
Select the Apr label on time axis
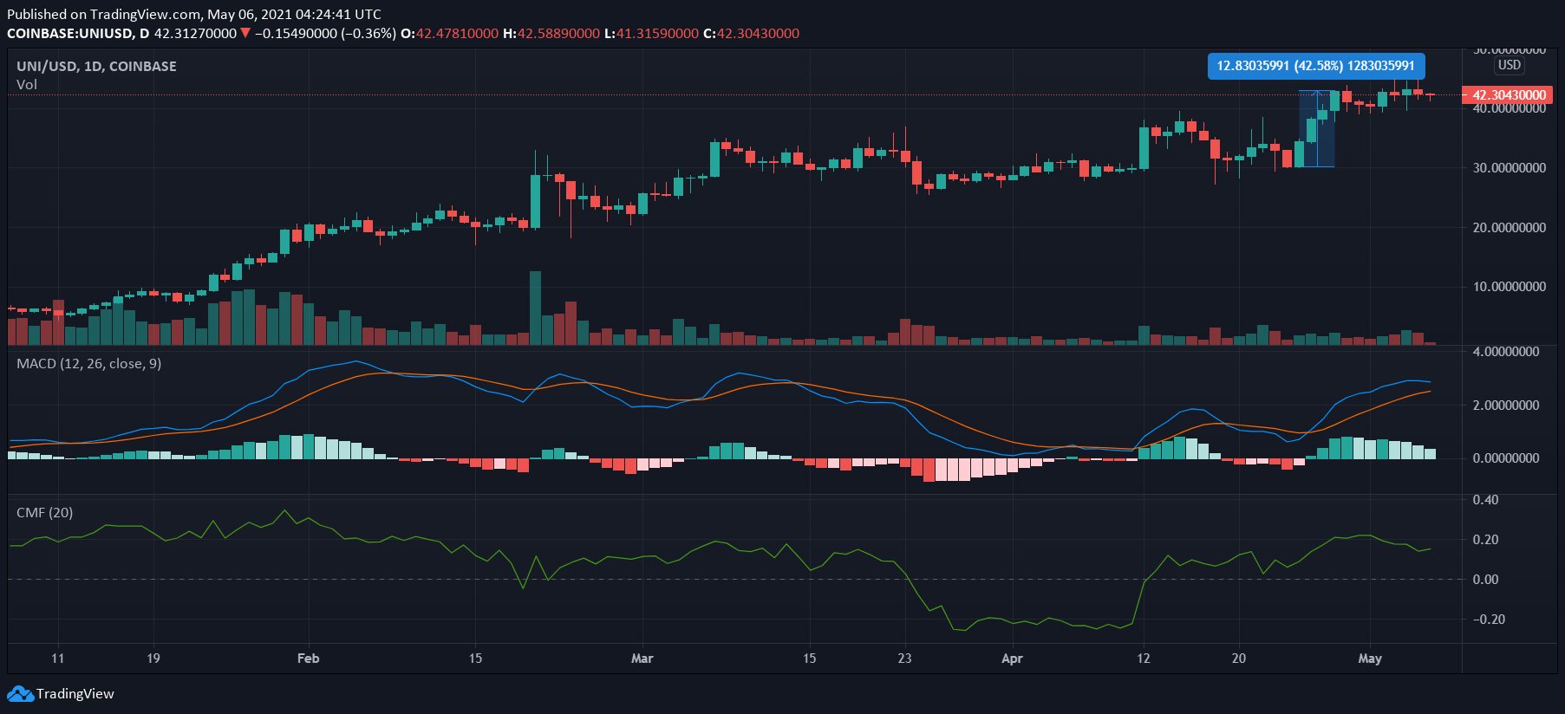[x=1012, y=658]
